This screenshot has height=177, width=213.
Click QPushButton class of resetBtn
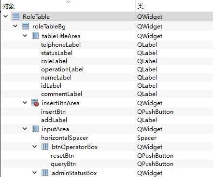[x=155, y=156]
